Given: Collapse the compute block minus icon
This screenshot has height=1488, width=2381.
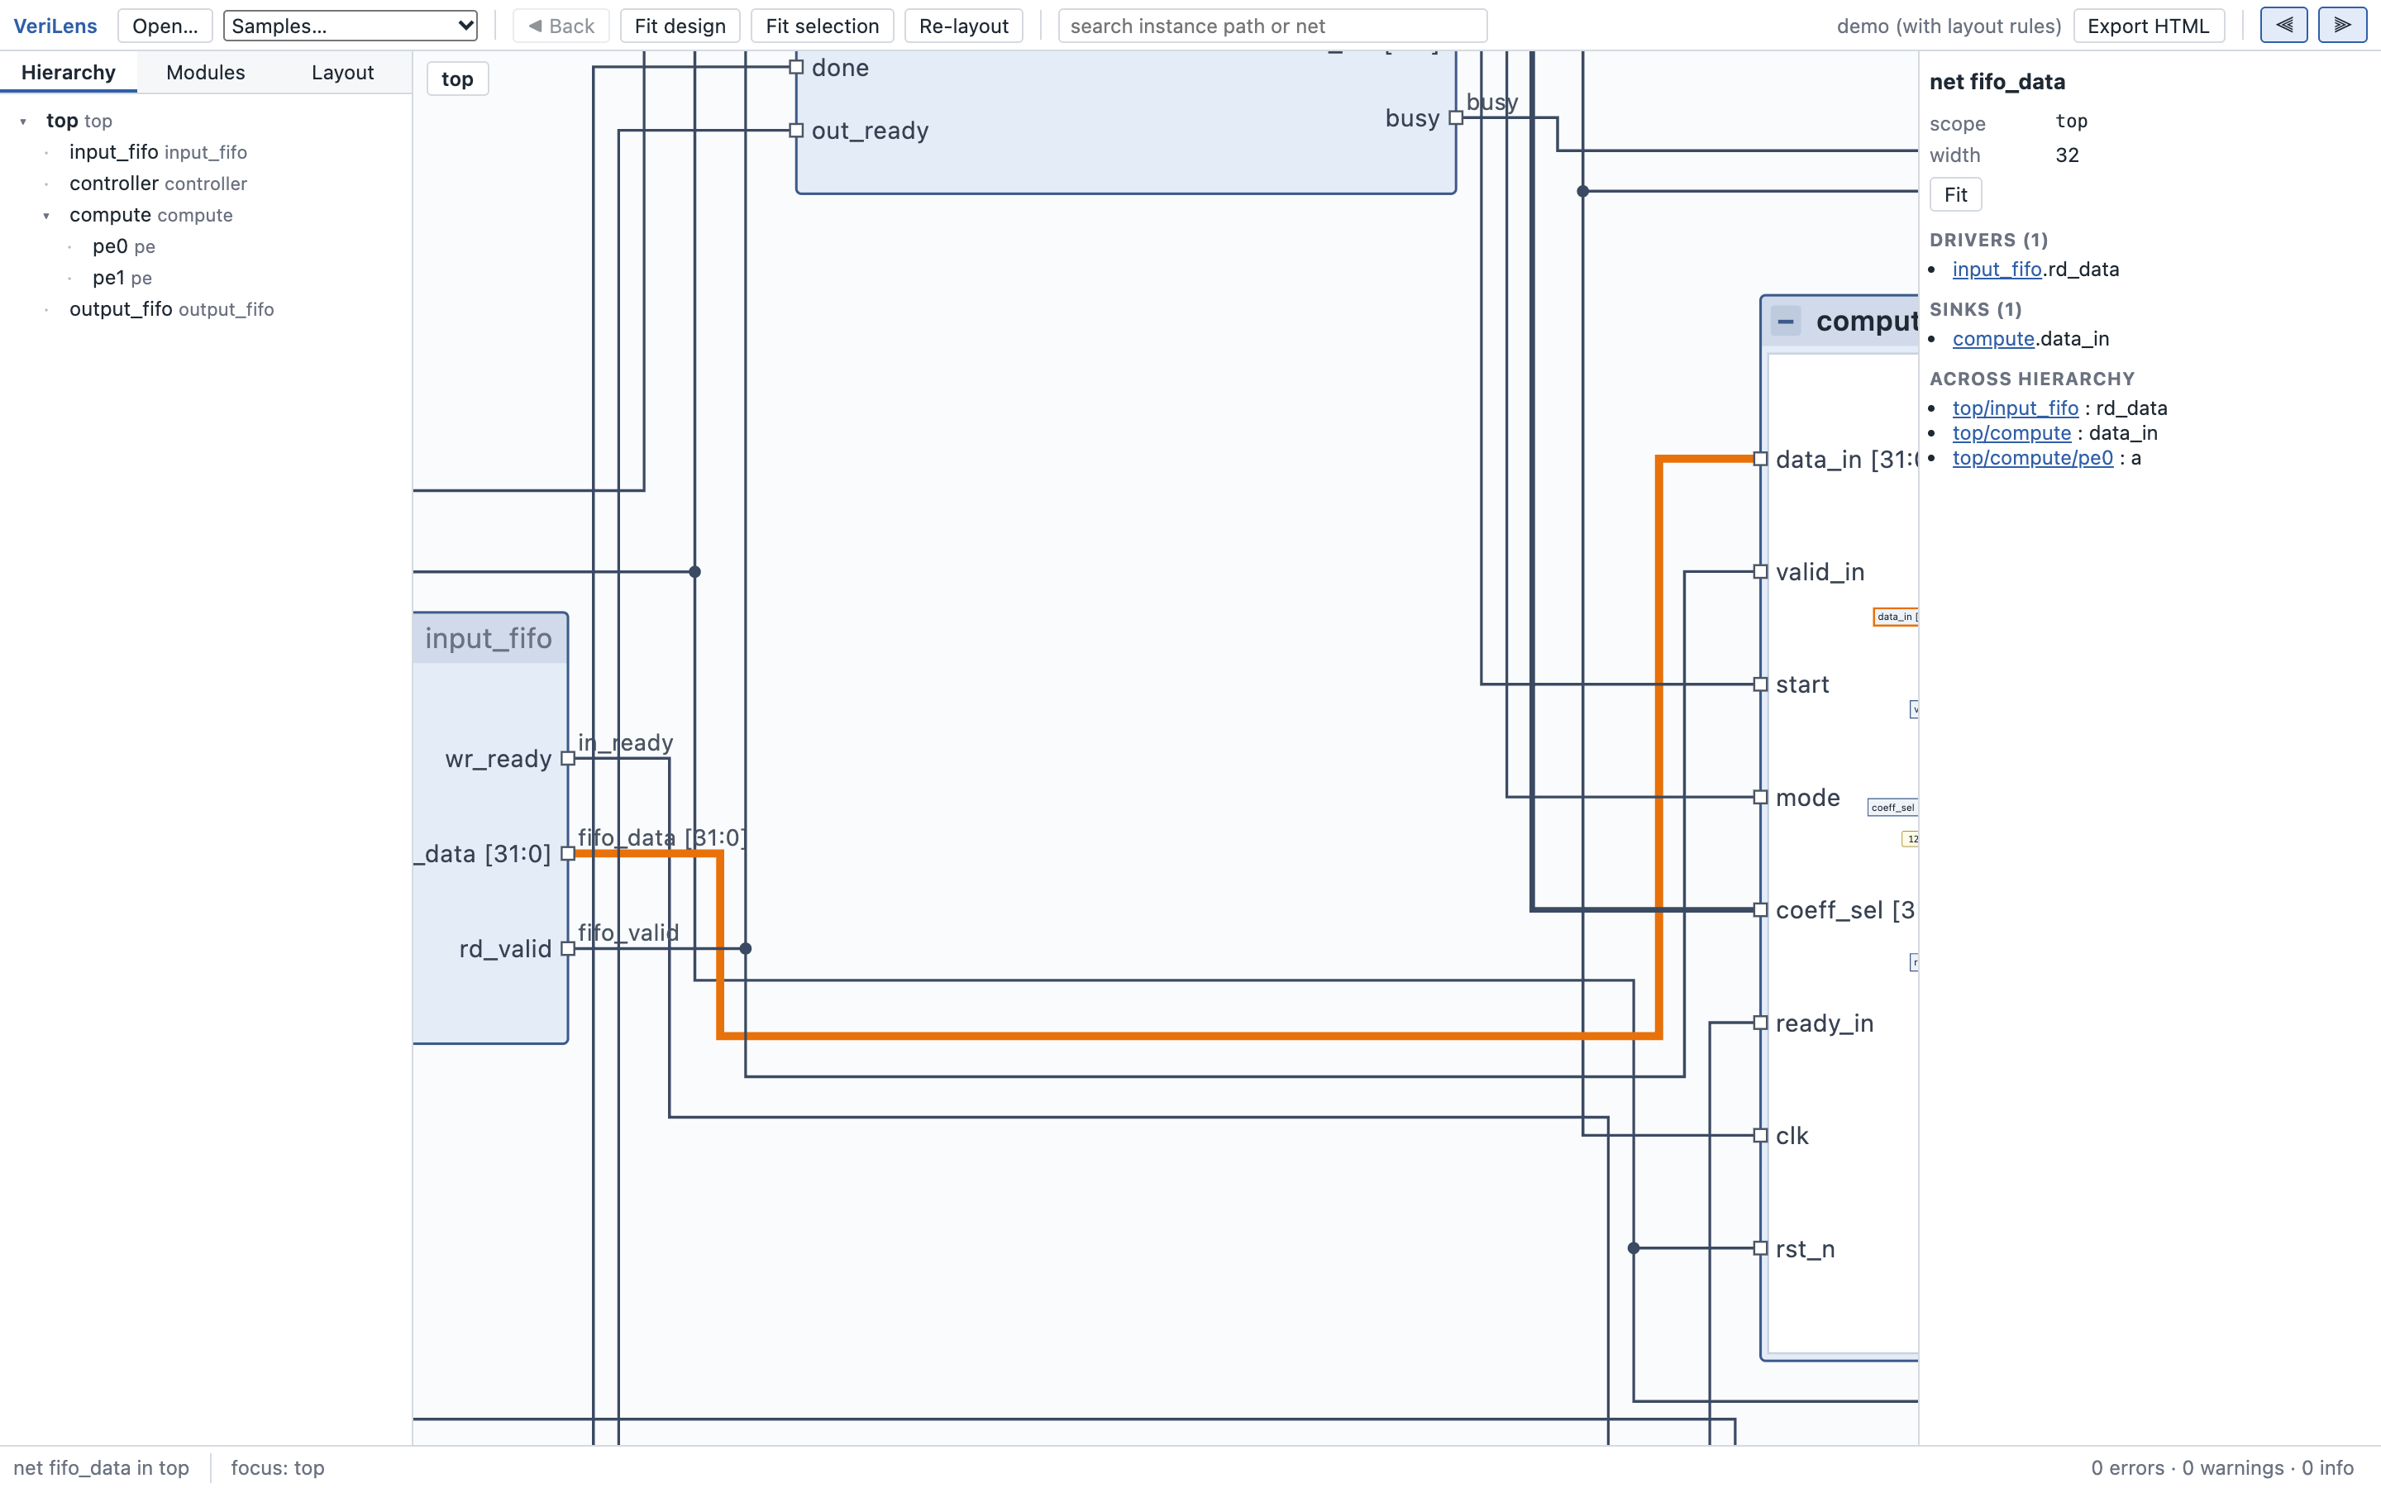Looking at the screenshot, I should [x=1786, y=321].
